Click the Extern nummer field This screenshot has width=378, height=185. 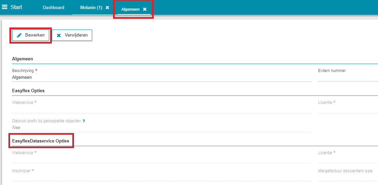[348, 77]
